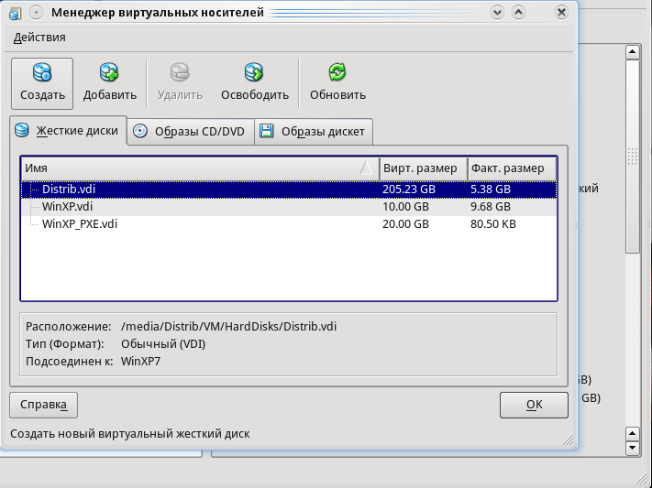This screenshot has height=488, width=652.
Task: Click the Создать (create disk) toolbar button
Action: point(42,83)
